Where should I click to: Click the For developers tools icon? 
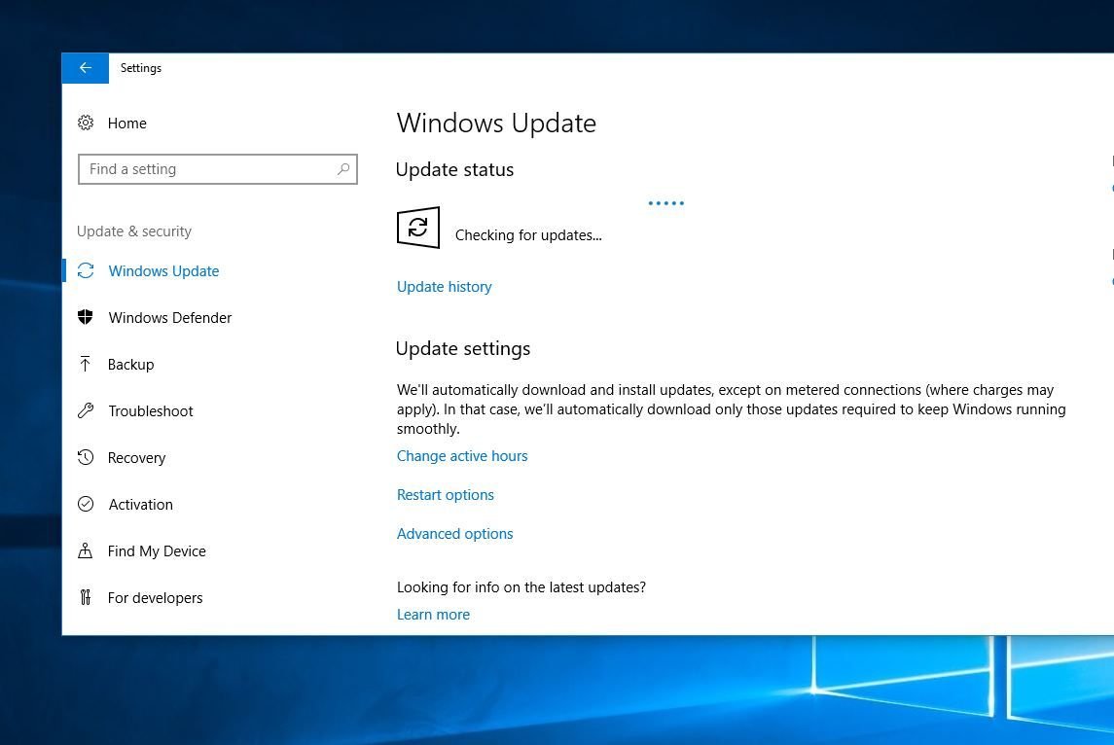click(x=86, y=597)
